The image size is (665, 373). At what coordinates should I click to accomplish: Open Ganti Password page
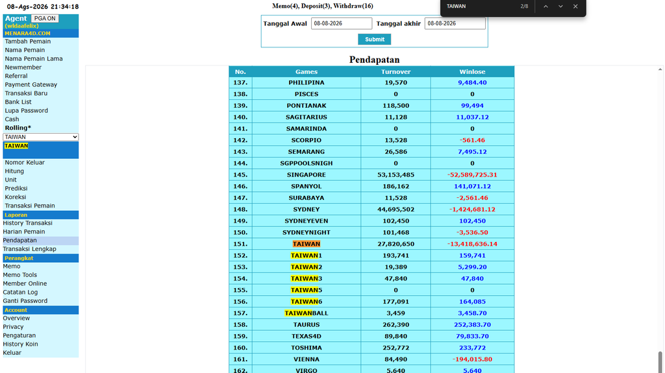pyautogui.click(x=25, y=301)
